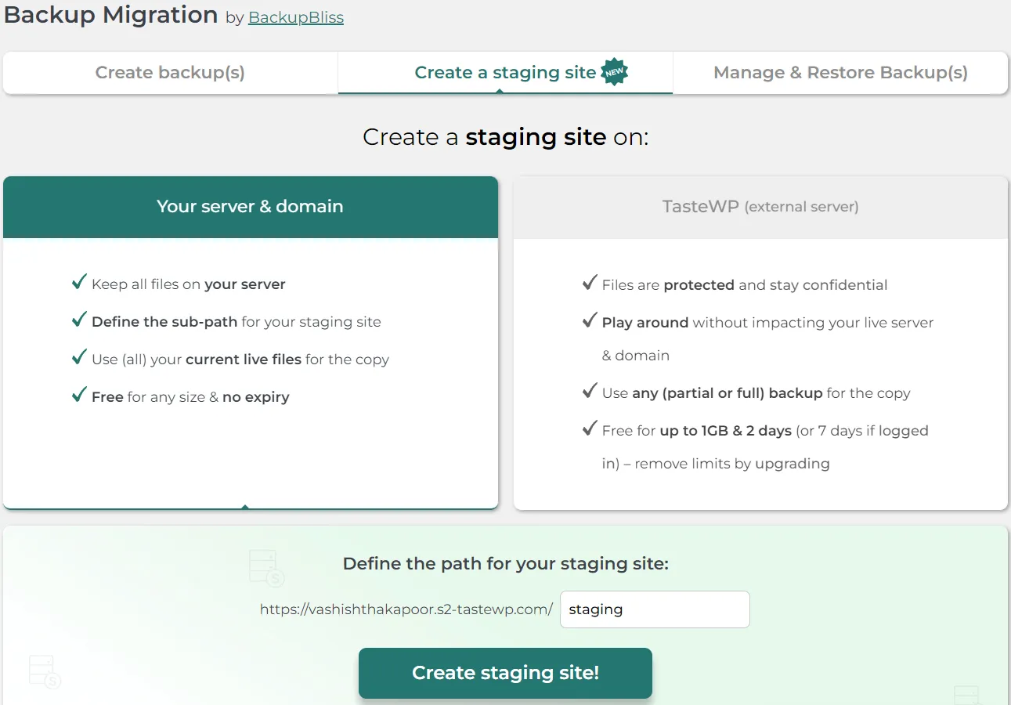Click the Backup Migration title

[111, 15]
